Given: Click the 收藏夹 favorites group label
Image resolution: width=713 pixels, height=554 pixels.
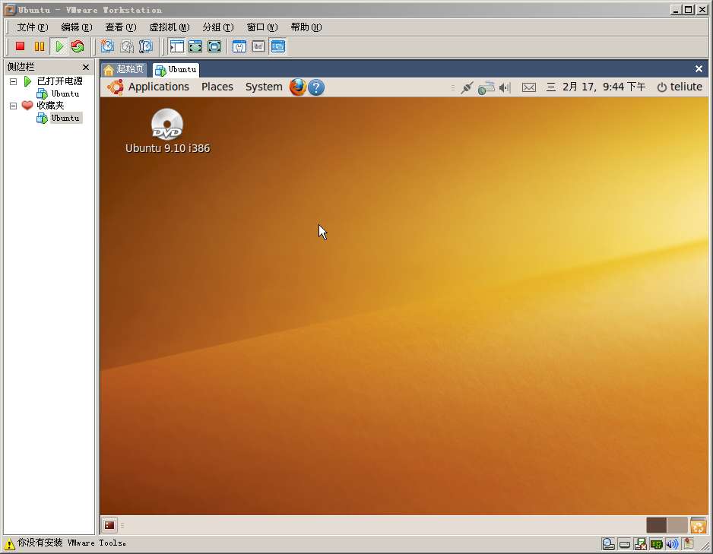Looking at the screenshot, I should coord(50,106).
